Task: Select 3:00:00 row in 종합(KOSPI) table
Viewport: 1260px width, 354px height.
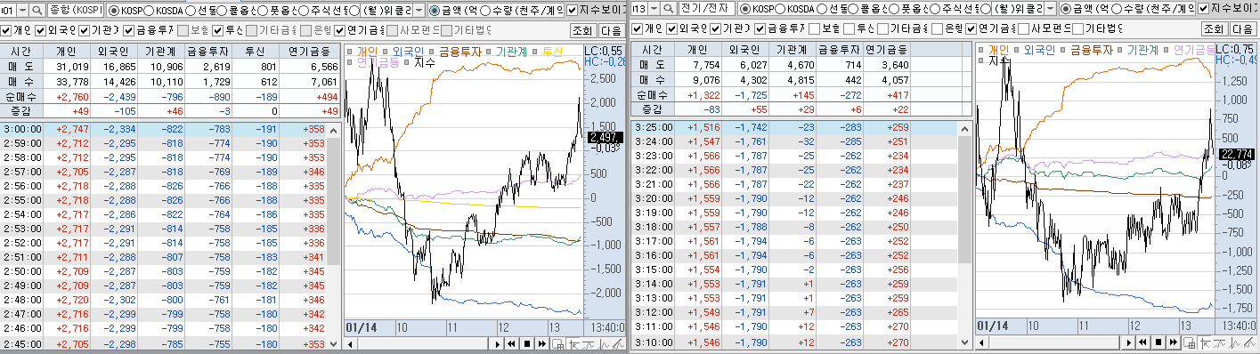Action: click(163, 129)
